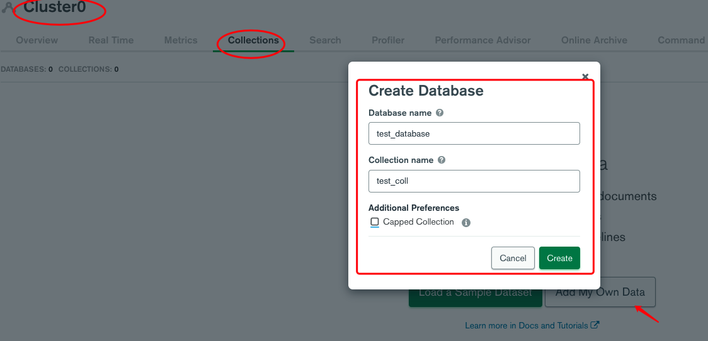Switch to the Profiler tab
This screenshot has height=341, width=708.
pyautogui.click(x=388, y=40)
